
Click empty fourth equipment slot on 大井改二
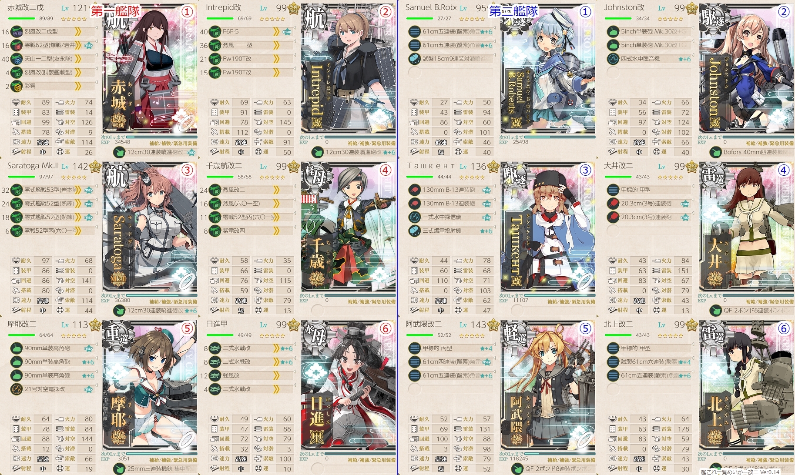613,231
